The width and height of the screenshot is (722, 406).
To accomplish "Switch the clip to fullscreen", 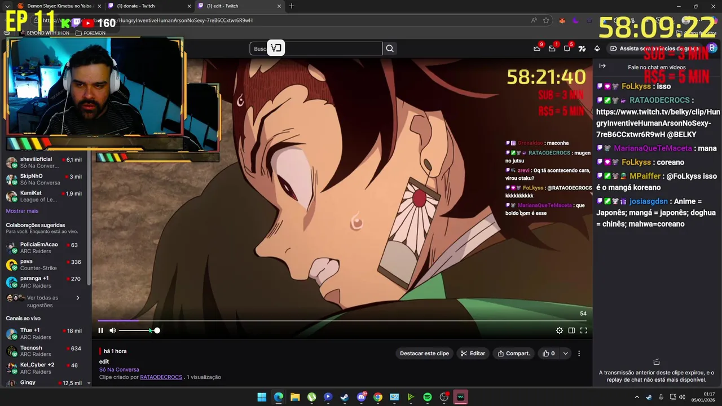I will pos(584,330).
